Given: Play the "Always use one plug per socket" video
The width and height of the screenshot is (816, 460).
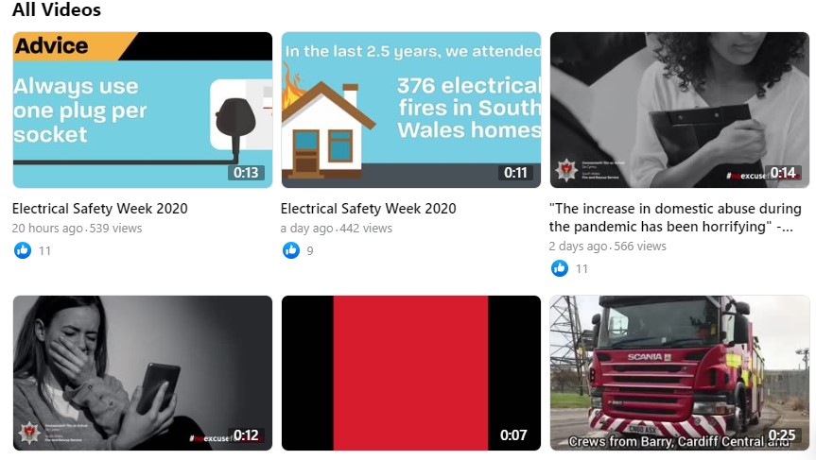Looking at the screenshot, I should pyautogui.click(x=143, y=110).
